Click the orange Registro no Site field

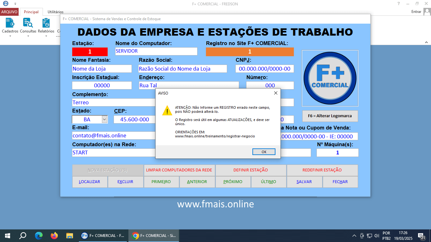(250, 52)
